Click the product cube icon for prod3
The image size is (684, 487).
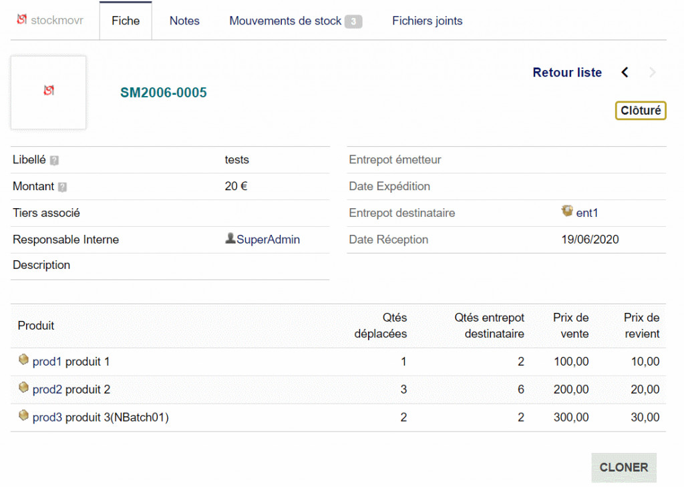point(24,416)
